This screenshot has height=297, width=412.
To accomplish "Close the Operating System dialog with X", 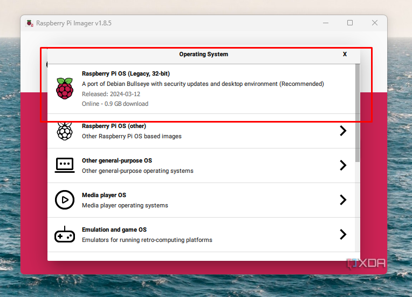I will click(x=345, y=55).
